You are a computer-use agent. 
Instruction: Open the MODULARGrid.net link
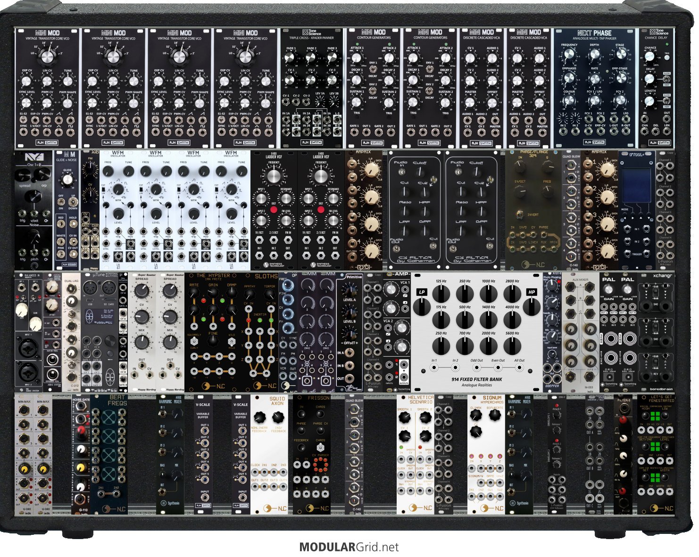[x=349, y=547]
